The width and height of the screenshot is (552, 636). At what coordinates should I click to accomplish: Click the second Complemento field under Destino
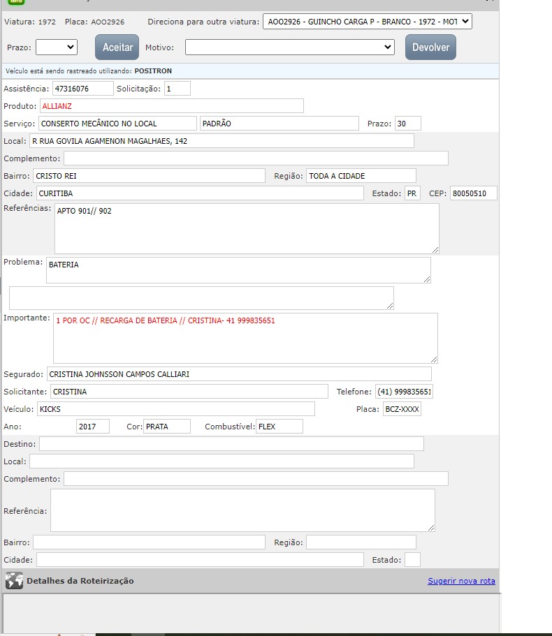point(256,479)
